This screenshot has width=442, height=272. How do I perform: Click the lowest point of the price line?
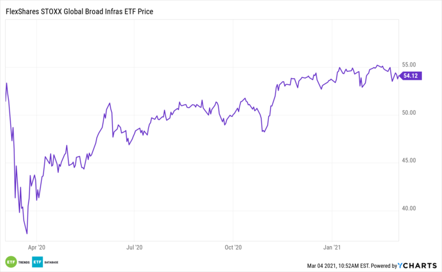(27, 234)
